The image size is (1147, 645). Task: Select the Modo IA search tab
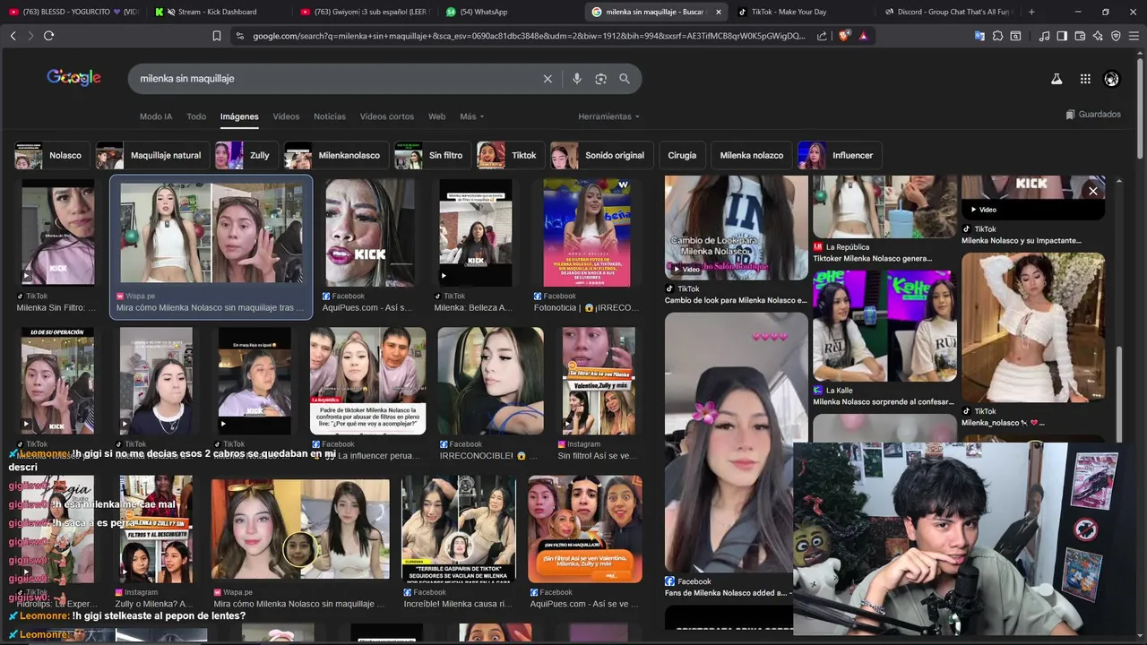pyautogui.click(x=156, y=116)
